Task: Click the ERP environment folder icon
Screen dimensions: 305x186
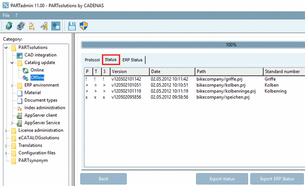Action: pos(20,86)
